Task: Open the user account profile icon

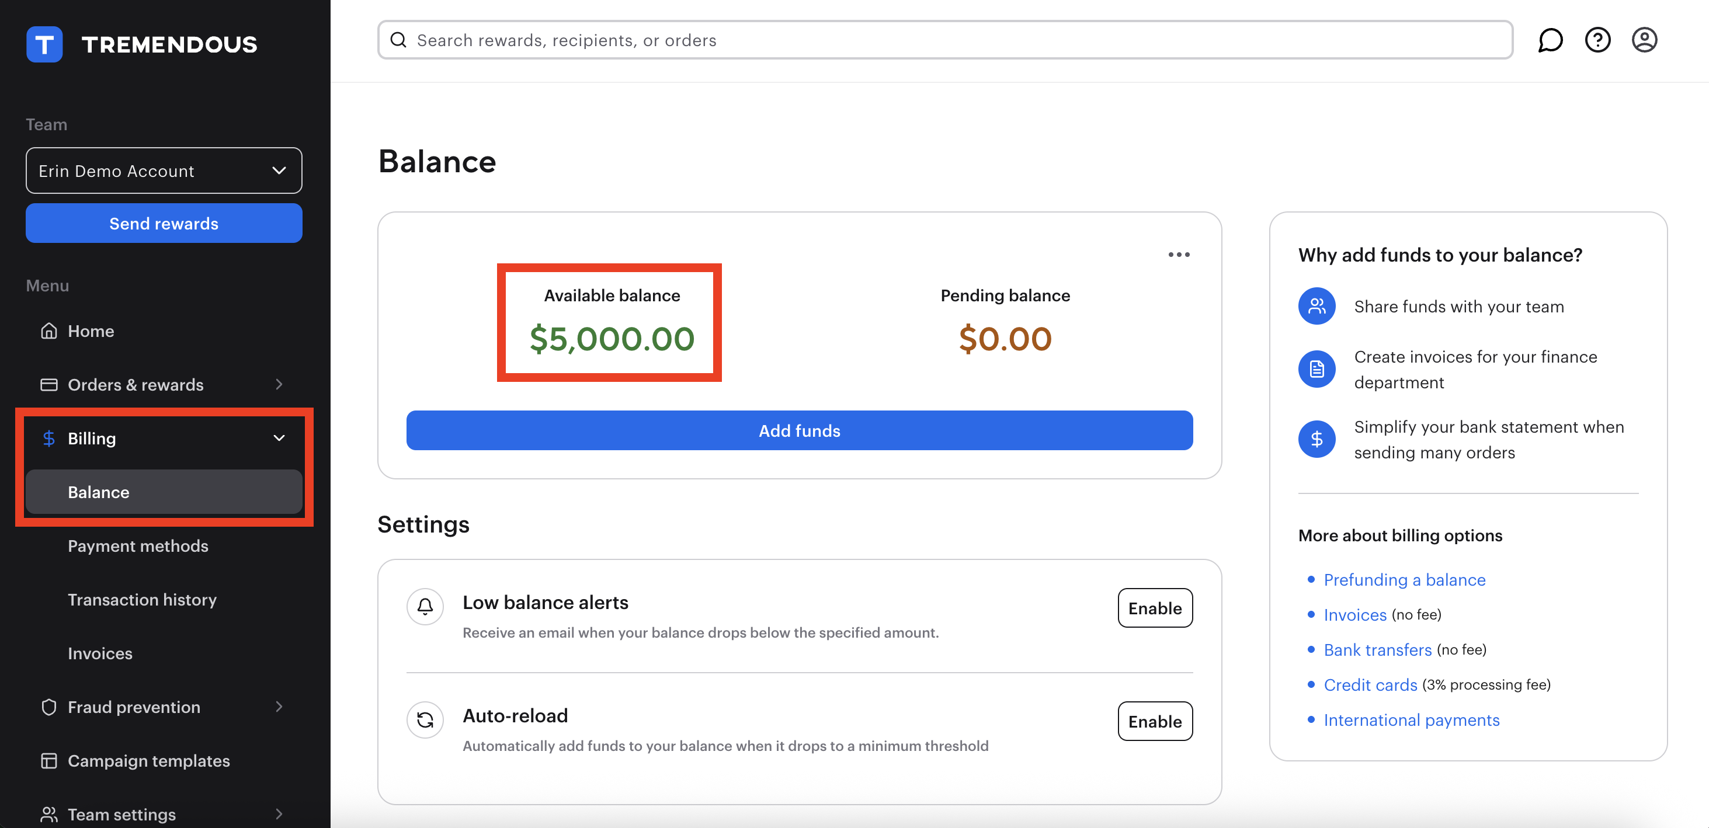Action: [x=1644, y=40]
